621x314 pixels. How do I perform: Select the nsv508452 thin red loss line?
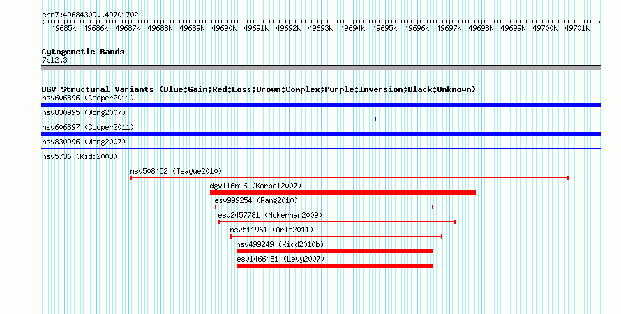point(350,178)
